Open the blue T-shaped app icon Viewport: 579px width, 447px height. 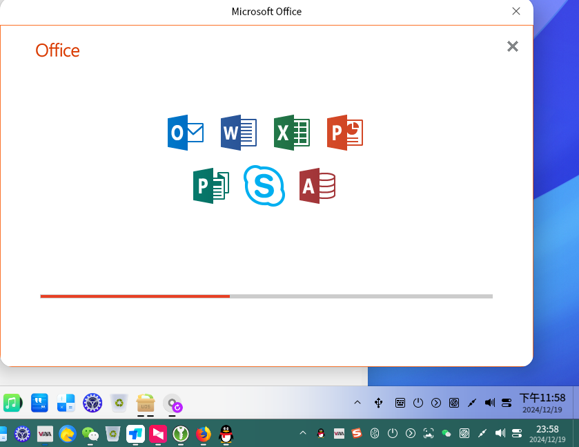click(x=135, y=434)
